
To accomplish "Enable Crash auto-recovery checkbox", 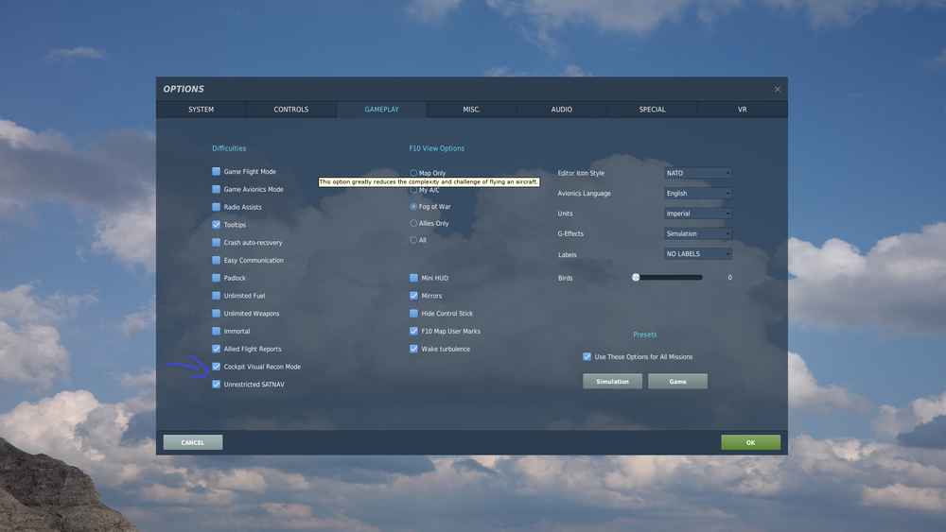I will coord(216,242).
